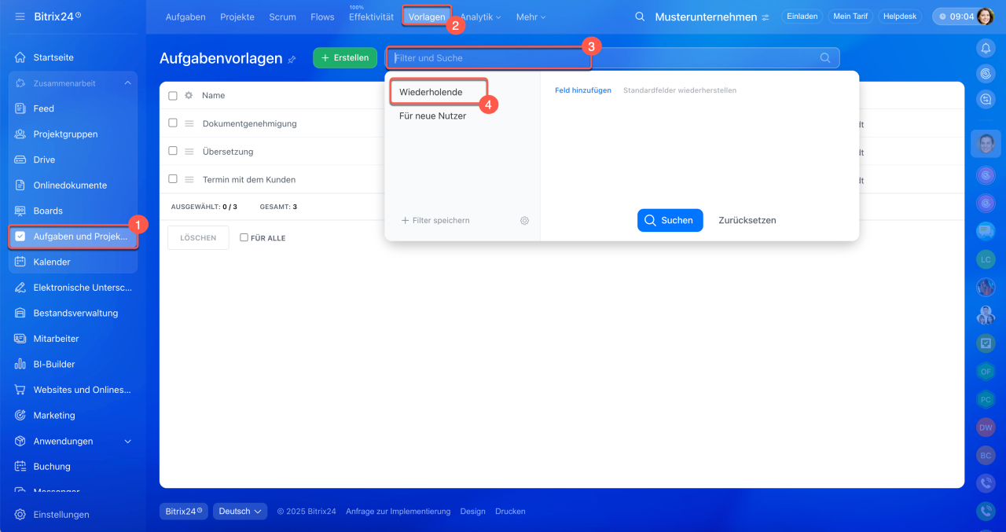Click the green Erstellen button
This screenshot has height=532, width=1006.
(x=345, y=57)
